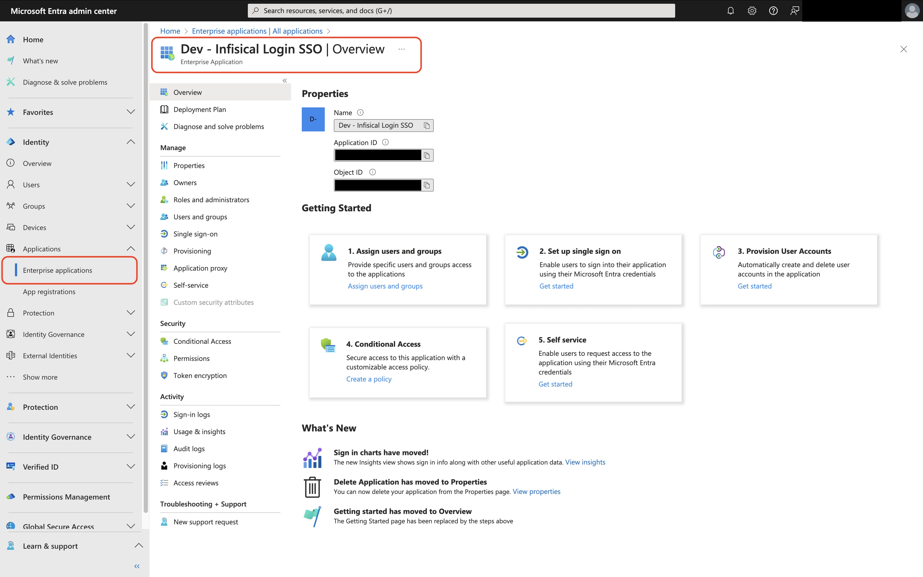
Task: Click the trash icon for Delete Application
Action: [312, 487]
